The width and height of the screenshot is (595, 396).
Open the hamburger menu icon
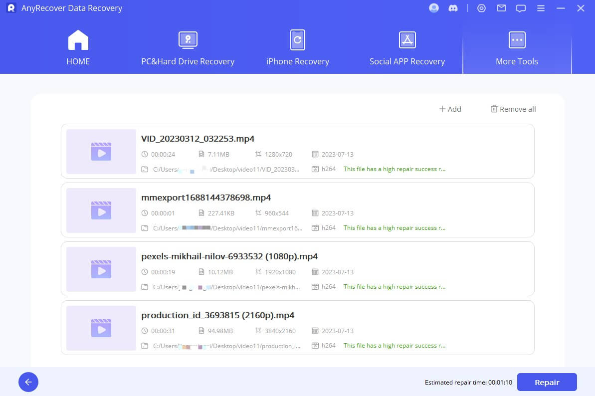pos(541,8)
